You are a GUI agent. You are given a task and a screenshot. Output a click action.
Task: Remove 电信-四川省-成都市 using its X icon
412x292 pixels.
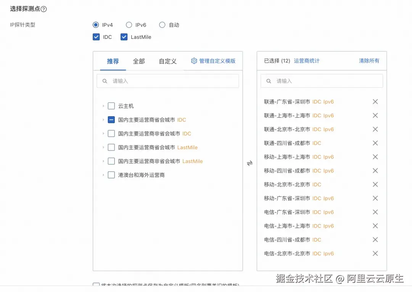tap(375, 239)
